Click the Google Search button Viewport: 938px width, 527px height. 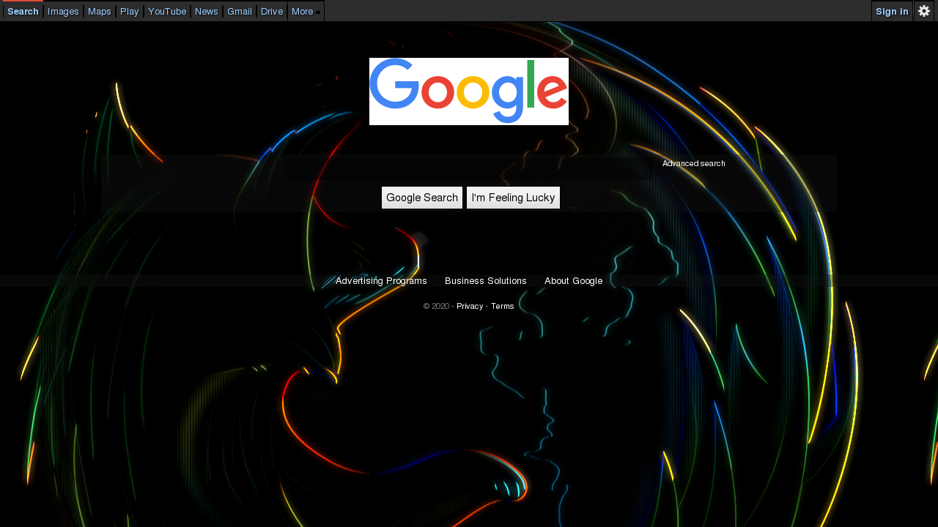pyautogui.click(x=422, y=198)
